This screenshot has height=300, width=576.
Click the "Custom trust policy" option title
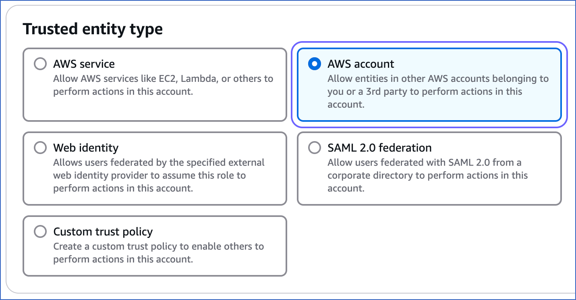click(x=103, y=232)
